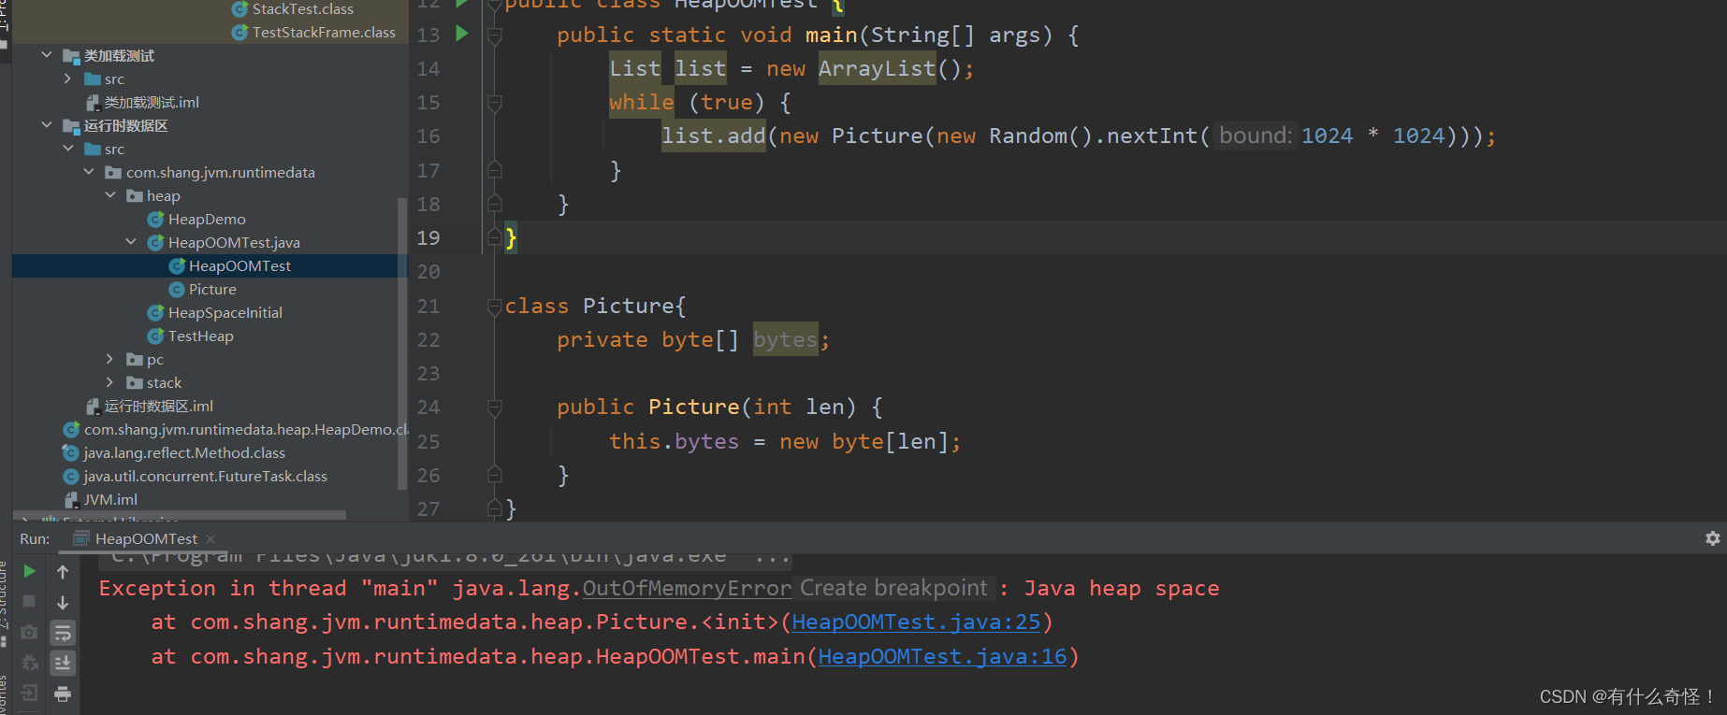Fold Picture class at line 21
The image size is (1727, 715).
[x=495, y=306]
